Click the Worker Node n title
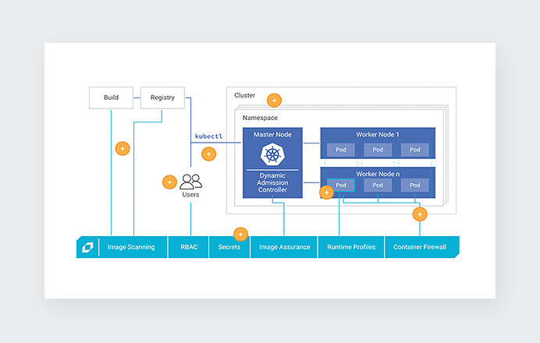Image resolution: width=540 pixels, height=343 pixels. pyautogui.click(x=378, y=174)
